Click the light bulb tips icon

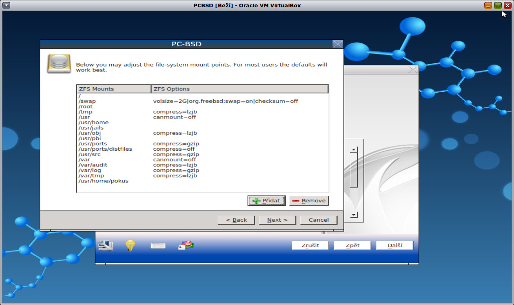pyautogui.click(x=130, y=245)
